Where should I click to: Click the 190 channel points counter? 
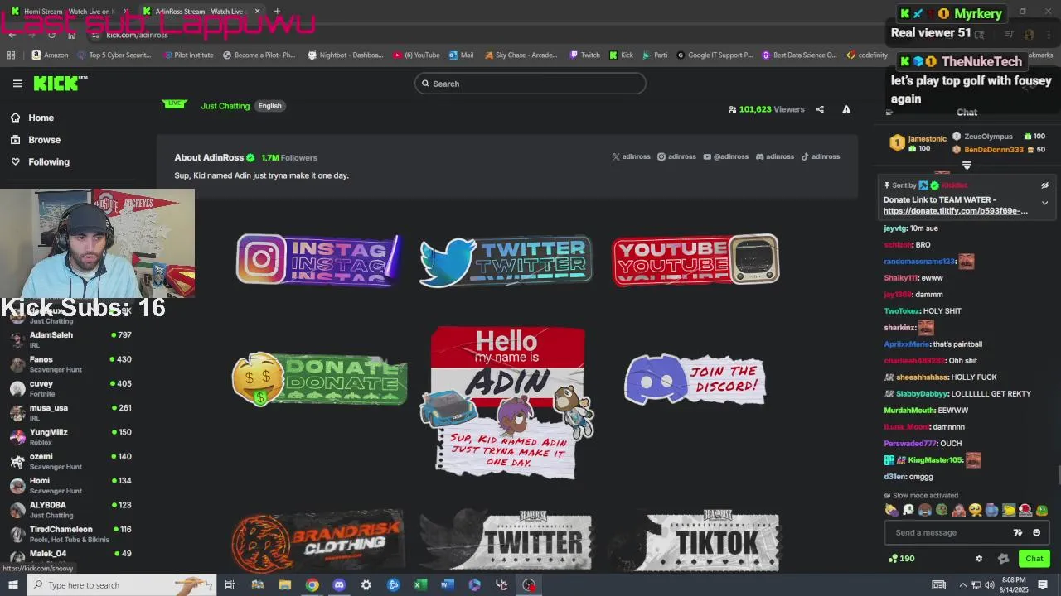(901, 559)
